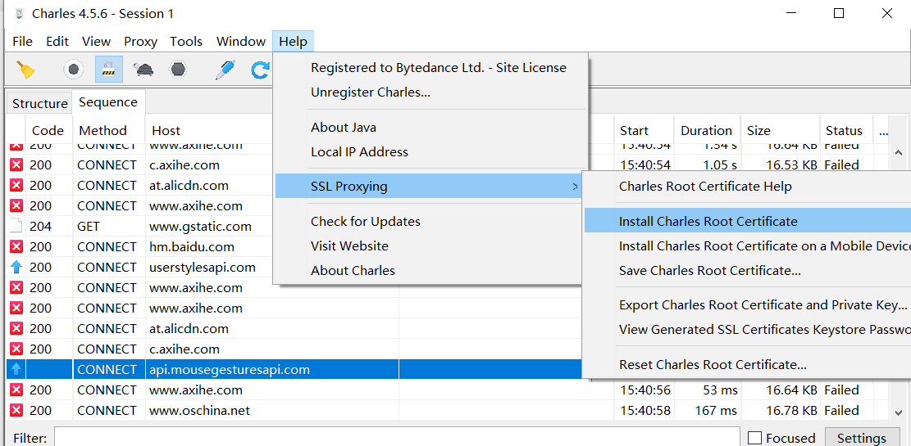Click the red X icon on www.oschina.net row
Screen dimensions: 911x446
(x=16, y=411)
